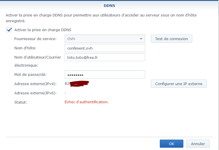
Task: Click the Fournisseur de service label
Action: coord(35,39)
